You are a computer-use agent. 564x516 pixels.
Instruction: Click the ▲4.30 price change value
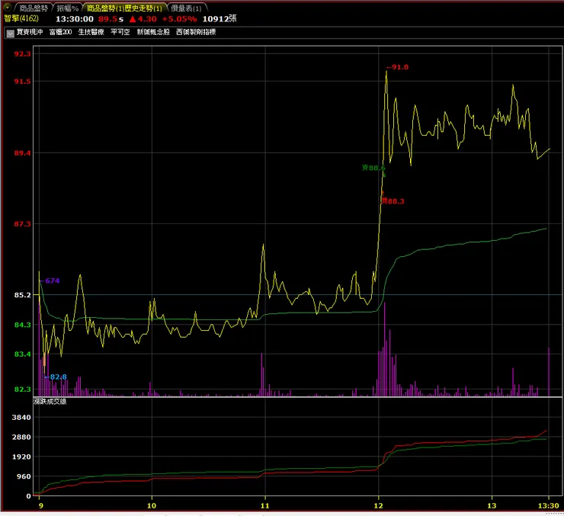(143, 19)
